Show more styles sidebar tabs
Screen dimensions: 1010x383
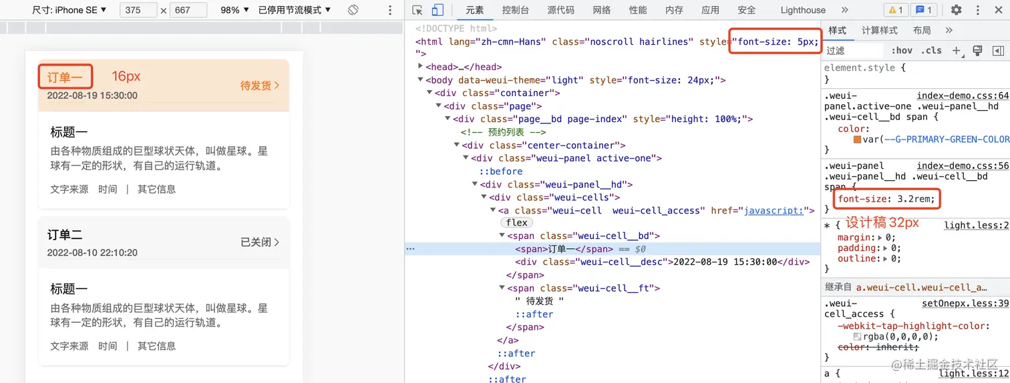click(x=949, y=31)
